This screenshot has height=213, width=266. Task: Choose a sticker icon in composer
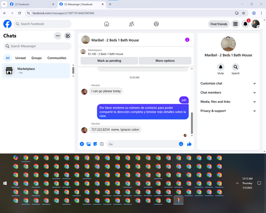95,144
